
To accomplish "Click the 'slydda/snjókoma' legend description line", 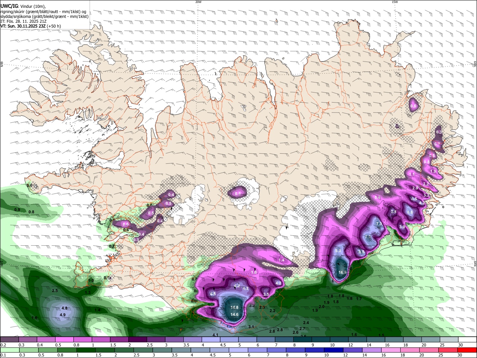I will pos(44,16).
